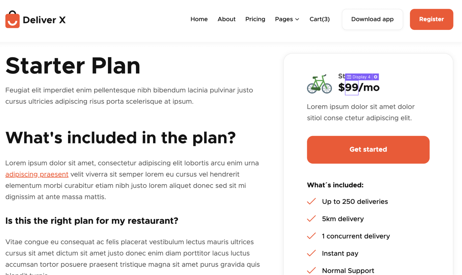Click the Starter Plan page heading
Viewport: 462px width, 275px height.
(x=72, y=66)
